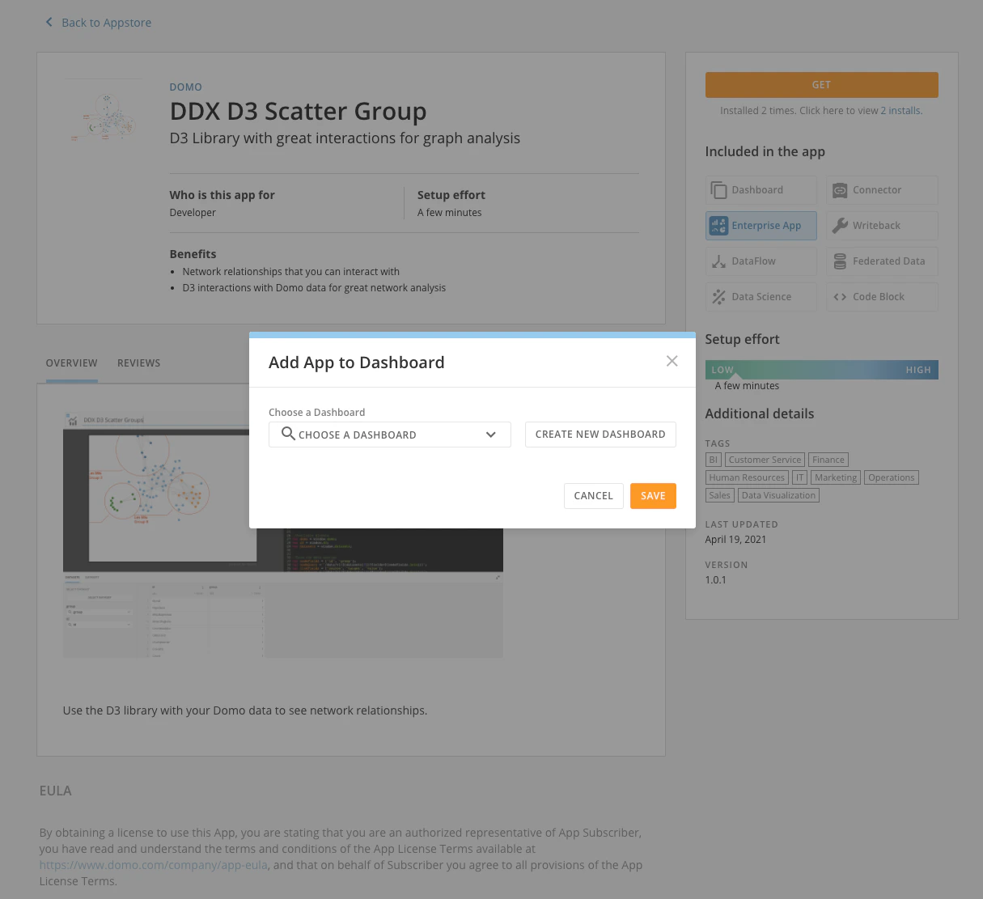Switch to the Overview tab
Viewport: 983px width, 899px height.
pos(71,363)
